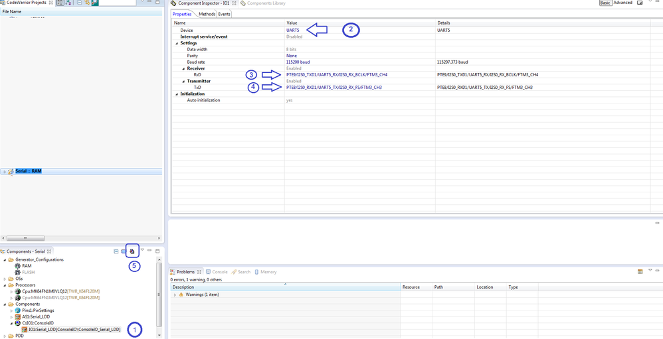Click the Device value UART5

tap(292, 31)
